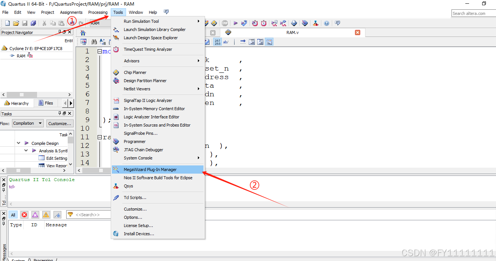The width and height of the screenshot is (496, 261).
Task: Open the Processing menu
Action: click(98, 12)
